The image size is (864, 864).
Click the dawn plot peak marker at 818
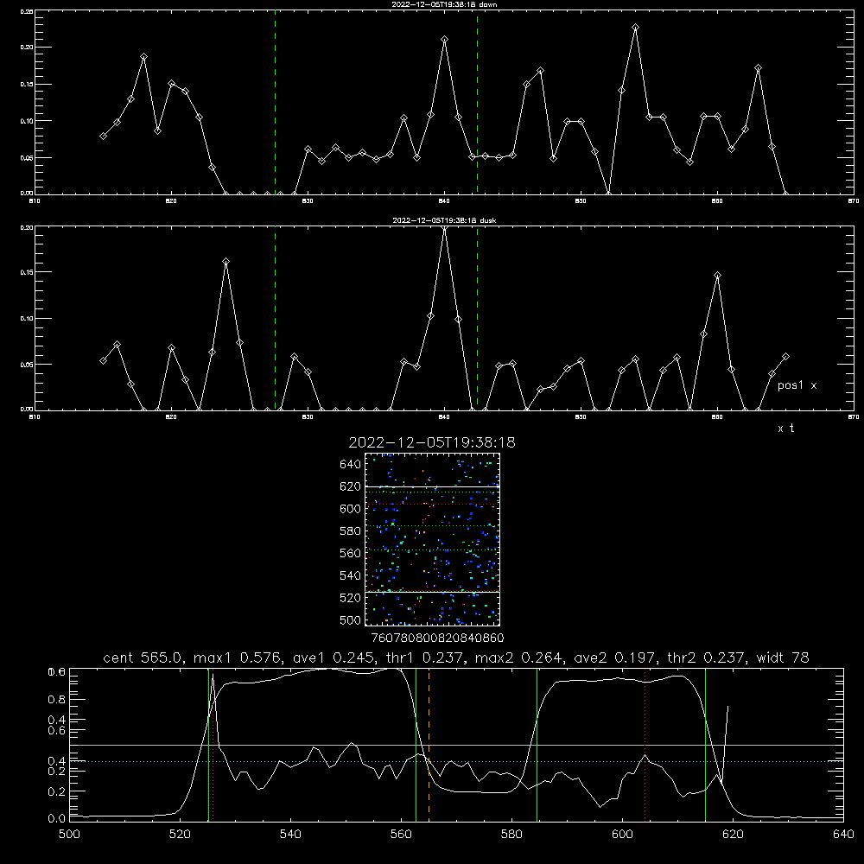pos(143,57)
